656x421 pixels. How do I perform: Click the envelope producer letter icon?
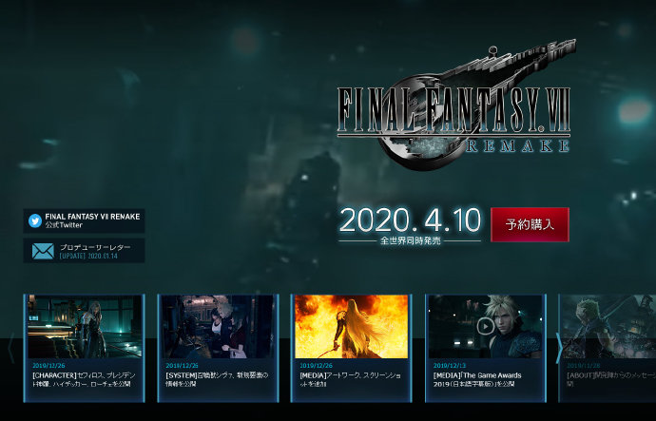pyautogui.click(x=43, y=251)
